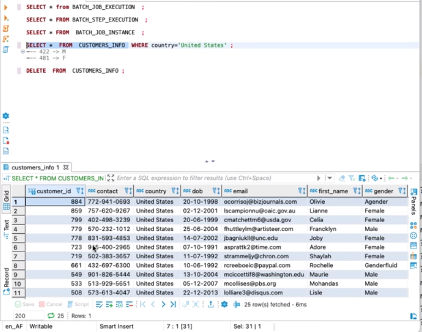Image resolution: width=422 pixels, height=332 pixels.
Task: Click the delete row icon
Action: coord(130,305)
